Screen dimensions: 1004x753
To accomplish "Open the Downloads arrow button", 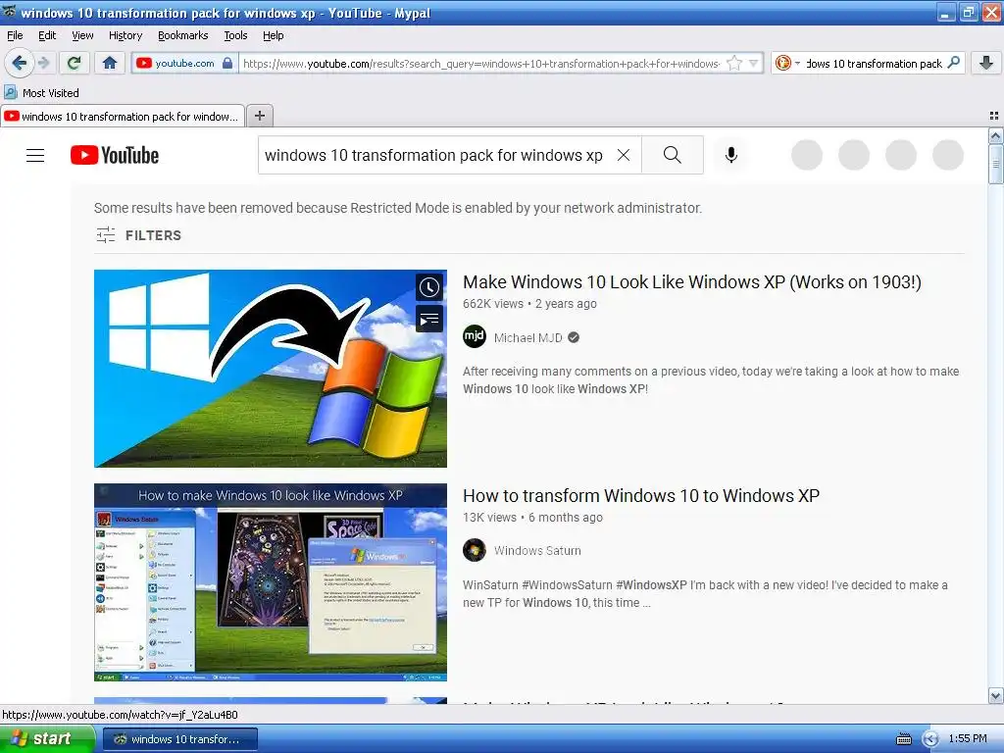I will (x=986, y=63).
